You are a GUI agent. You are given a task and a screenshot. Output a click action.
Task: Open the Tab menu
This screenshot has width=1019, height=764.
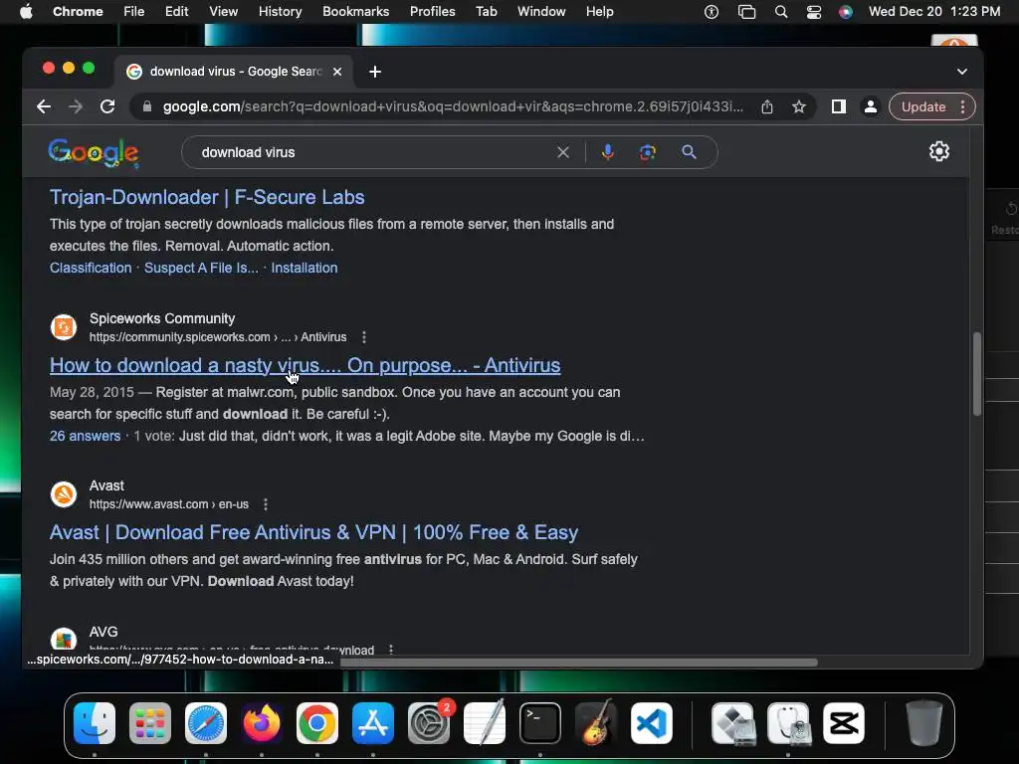(x=486, y=12)
